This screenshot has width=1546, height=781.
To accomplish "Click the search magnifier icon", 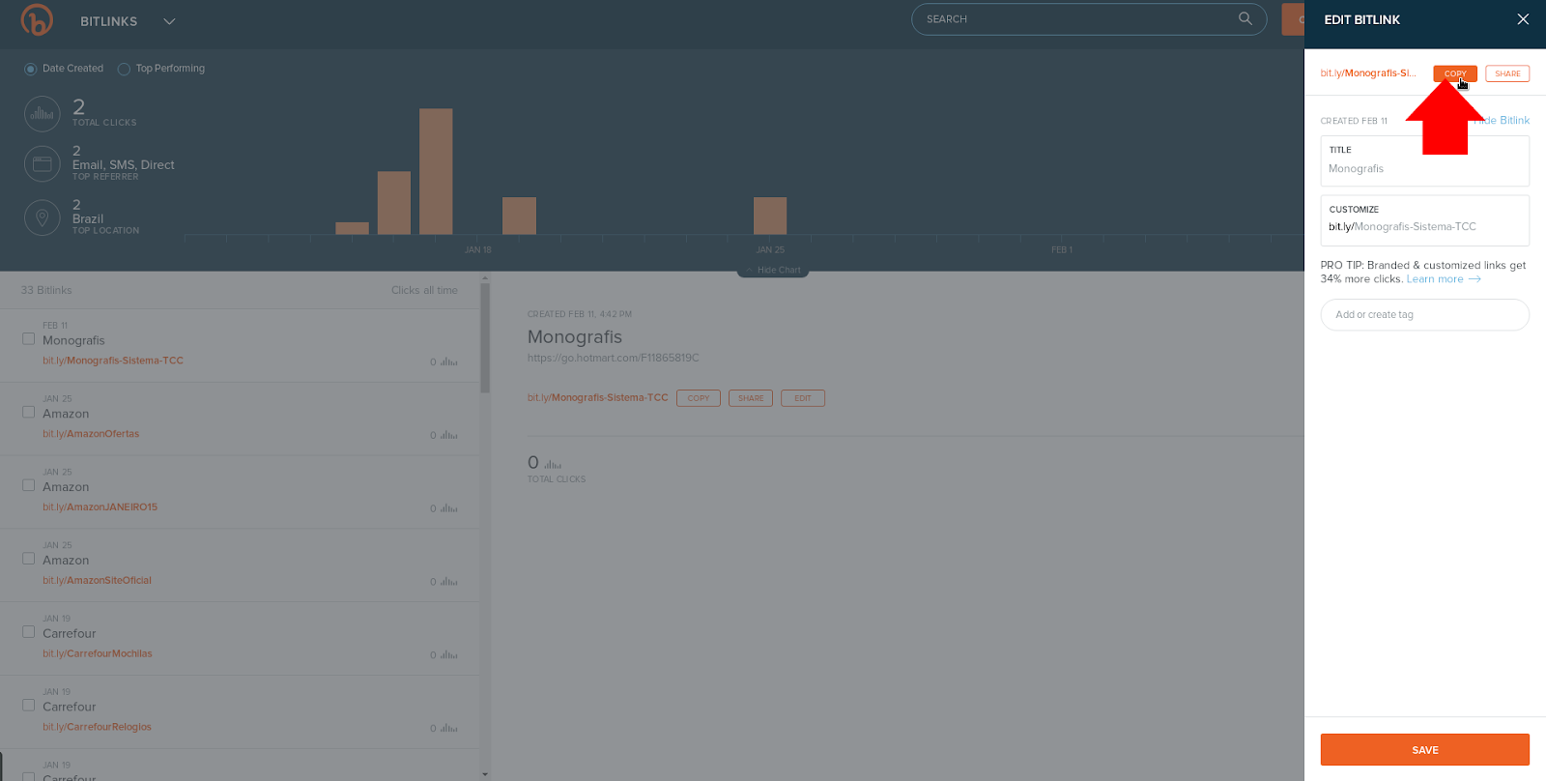I will (1245, 18).
